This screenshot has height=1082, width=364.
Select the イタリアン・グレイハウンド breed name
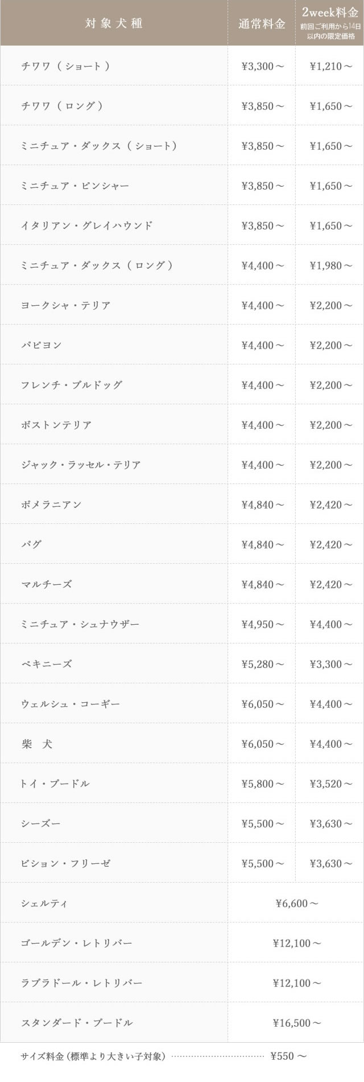click(87, 226)
